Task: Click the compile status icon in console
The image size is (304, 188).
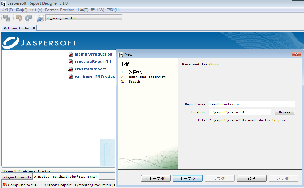Action: (5, 185)
